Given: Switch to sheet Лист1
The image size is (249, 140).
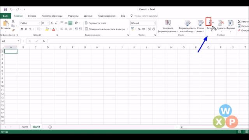Looking at the screenshot, I should pos(25,127).
